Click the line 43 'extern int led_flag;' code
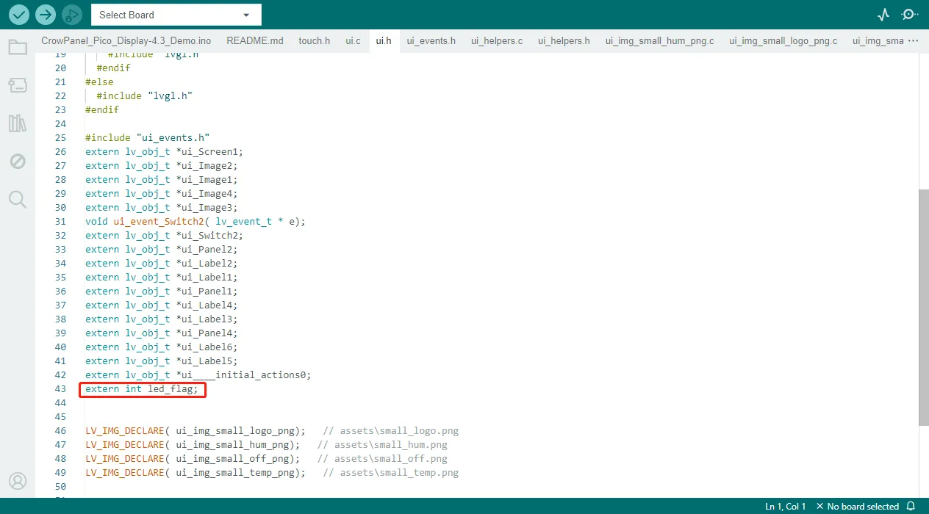The image size is (929, 514). [142, 389]
